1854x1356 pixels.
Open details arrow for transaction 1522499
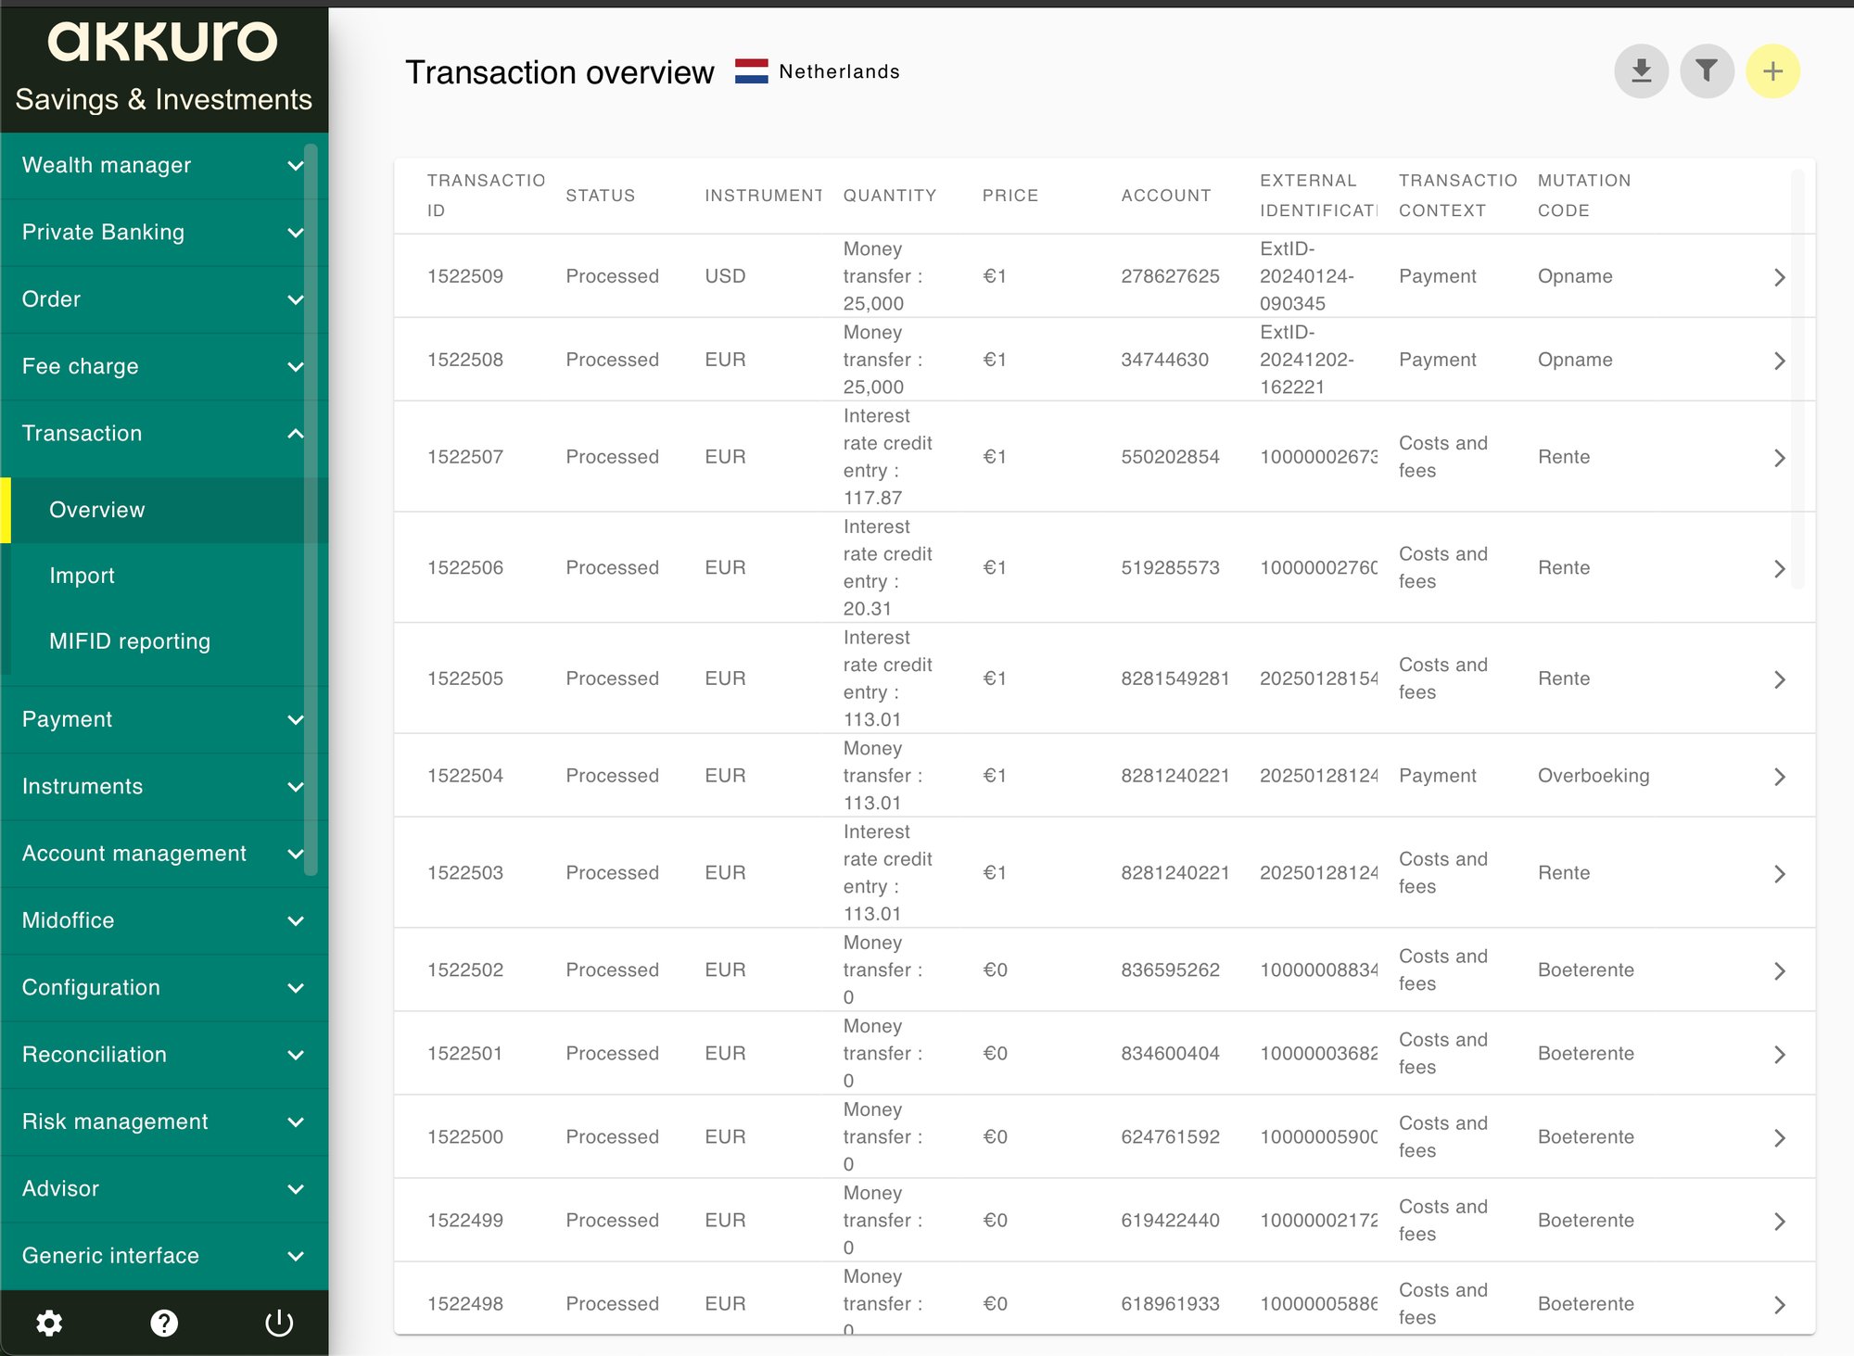(x=1779, y=1221)
